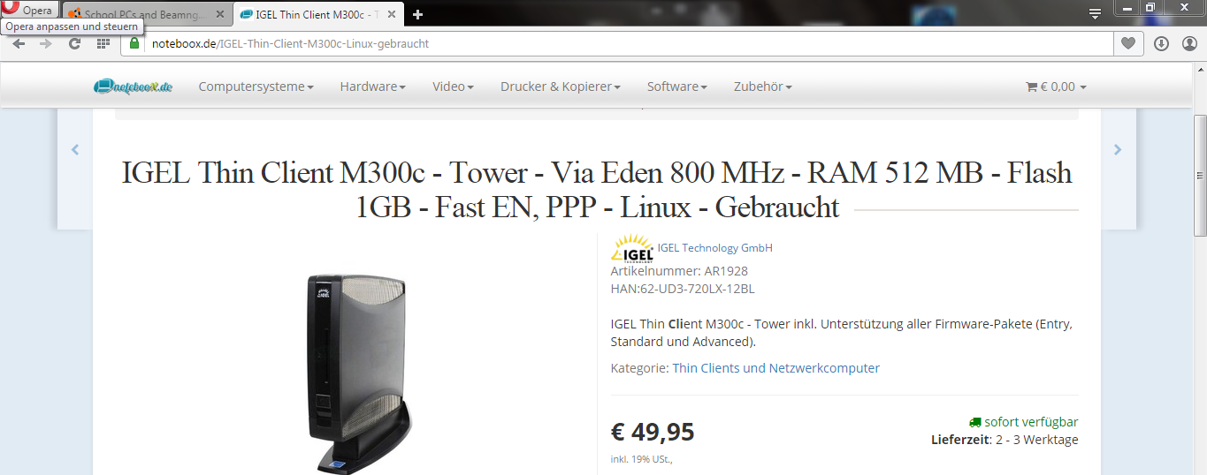This screenshot has height=475, width=1207.
Task: Open the Speed Dial grid icon
Action: click(x=103, y=43)
